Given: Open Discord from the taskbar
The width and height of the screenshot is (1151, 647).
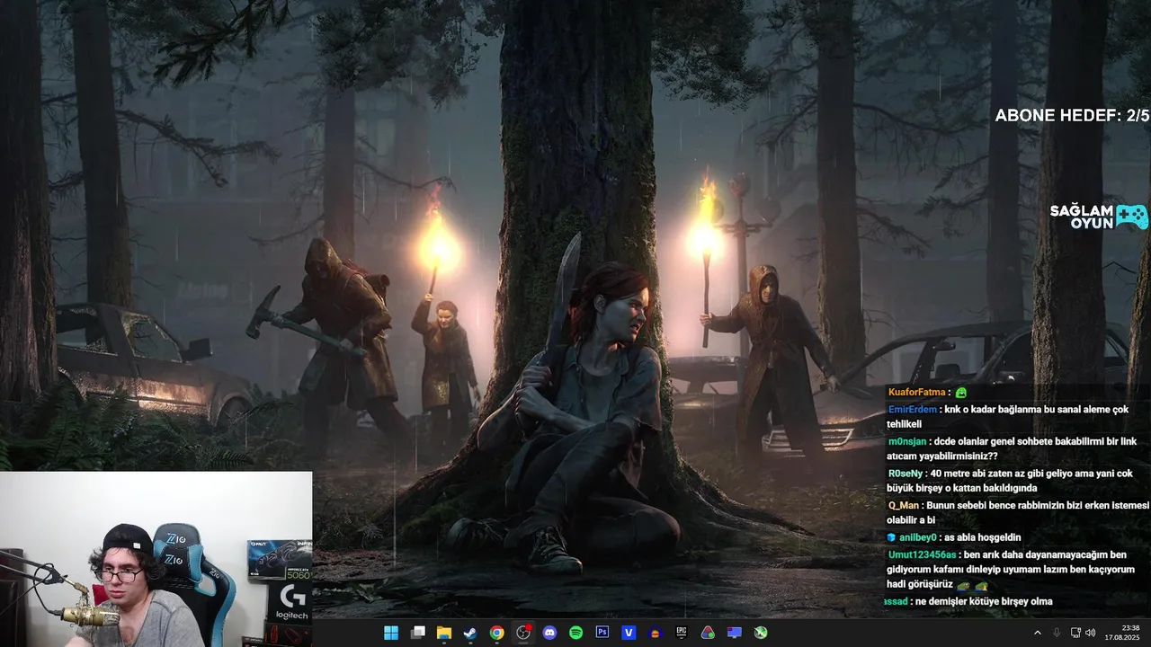Looking at the screenshot, I should coord(549,633).
